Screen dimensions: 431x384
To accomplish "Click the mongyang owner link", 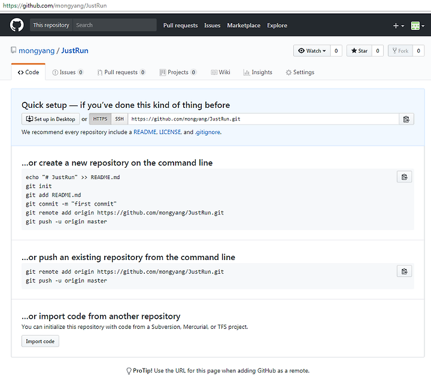I will [37, 51].
